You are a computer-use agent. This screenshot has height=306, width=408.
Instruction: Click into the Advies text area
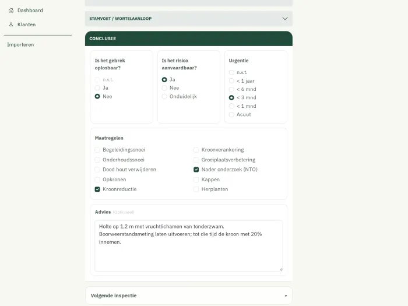coord(189,246)
